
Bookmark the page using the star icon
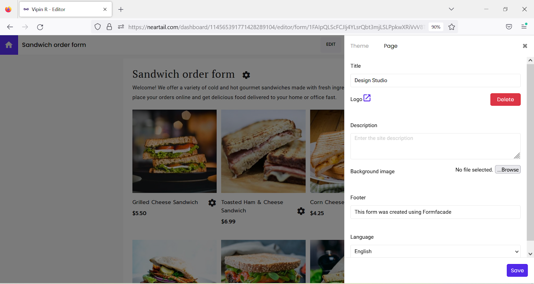coord(452,27)
